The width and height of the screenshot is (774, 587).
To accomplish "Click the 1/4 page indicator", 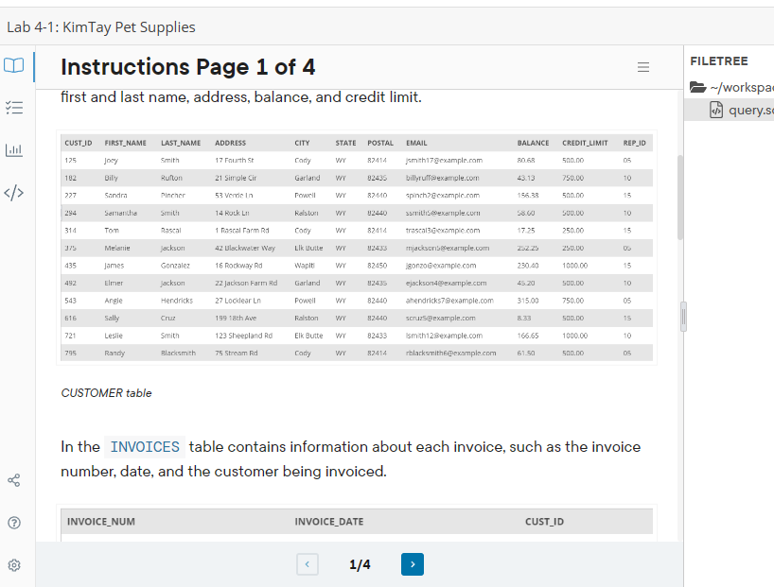I will tap(359, 564).
